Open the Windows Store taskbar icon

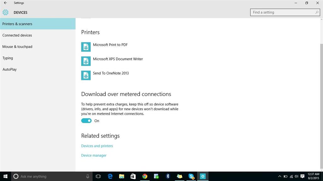click(x=133, y=176)
